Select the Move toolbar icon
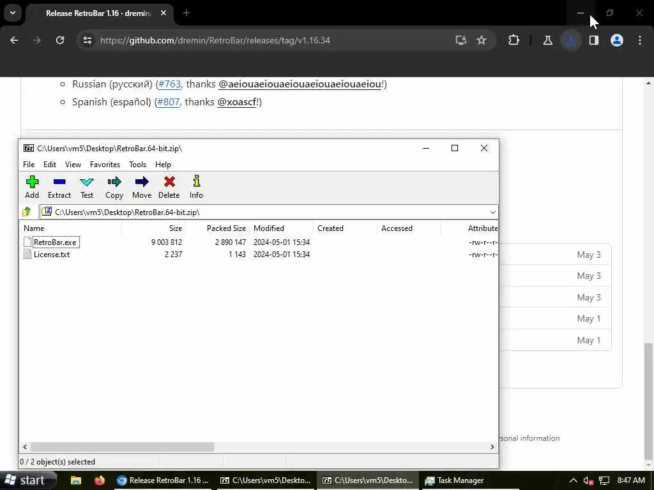This screenshot has height=490, width=654. coord(142,187)
